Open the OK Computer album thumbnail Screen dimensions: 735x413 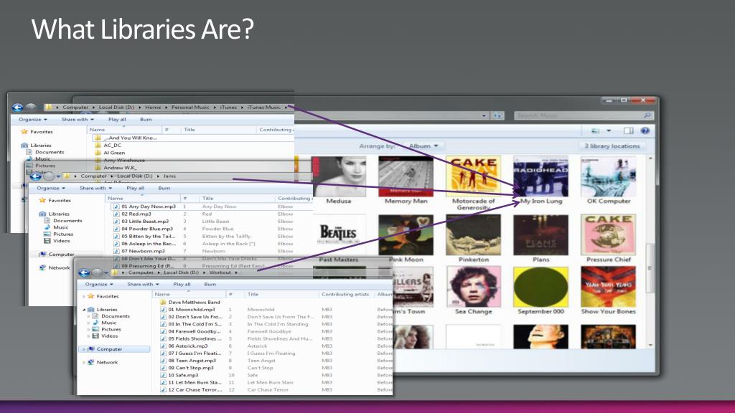(608, 176)
